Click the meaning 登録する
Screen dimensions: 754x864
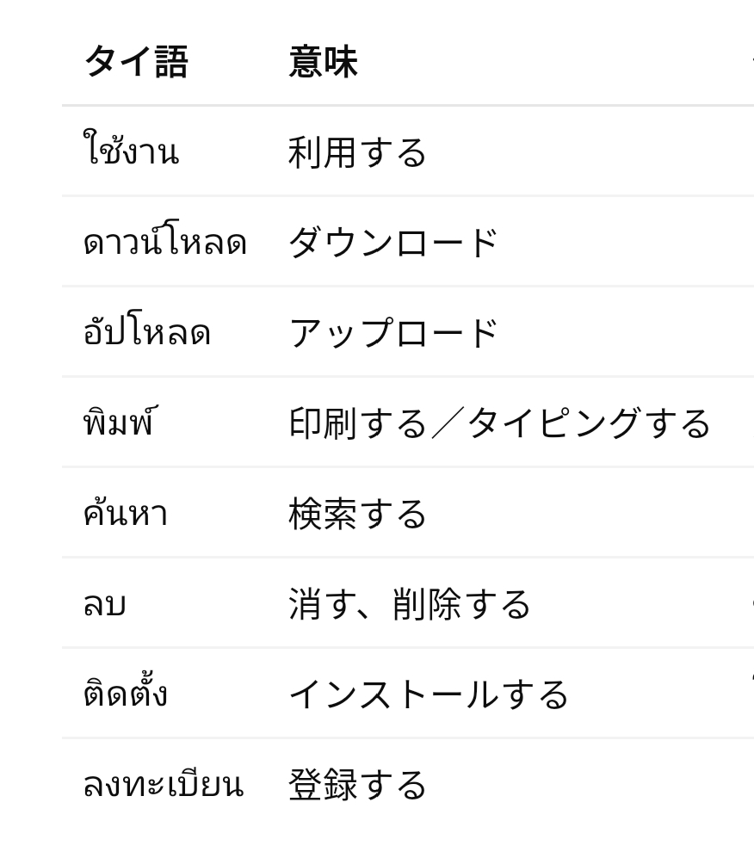pos(357,785)
